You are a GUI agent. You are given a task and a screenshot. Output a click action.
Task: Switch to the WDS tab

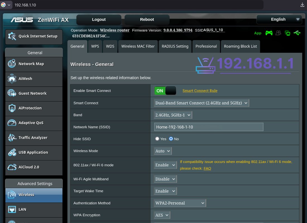pyautogui.click(x=110, y=46)
